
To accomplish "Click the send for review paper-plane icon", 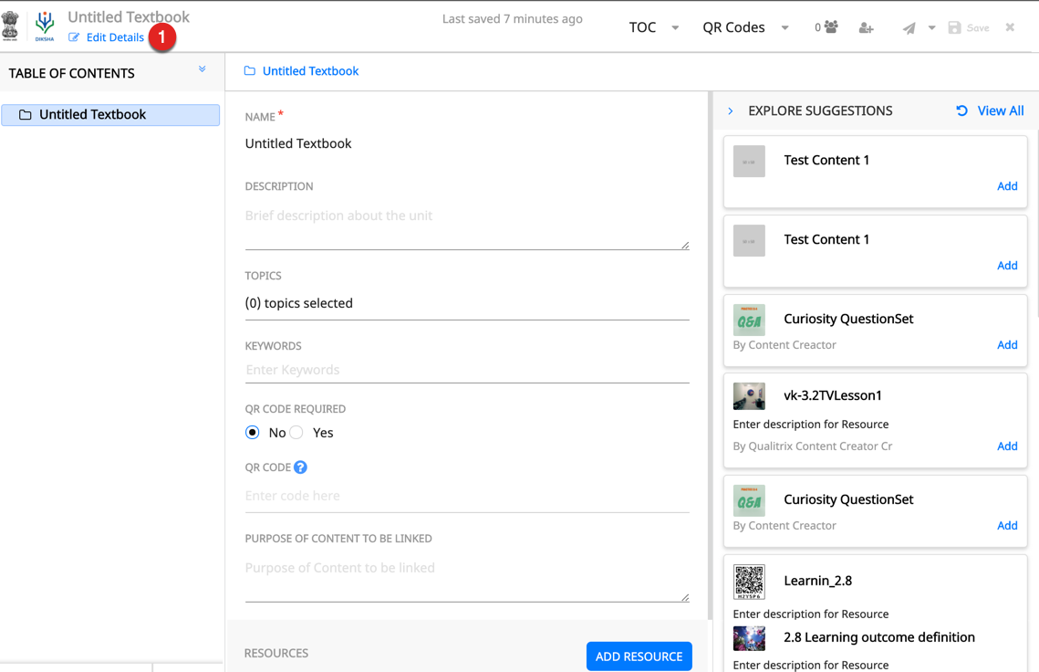I will tap(909, 28).
